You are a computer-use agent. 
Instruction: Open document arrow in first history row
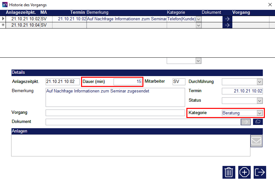(x=227, y=19)
